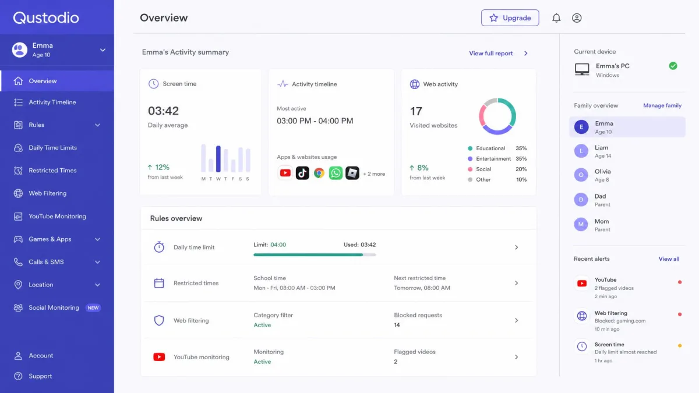Select Mom in Family overview
Viewport: 699px width, 393px height.
tap(627, 225)
